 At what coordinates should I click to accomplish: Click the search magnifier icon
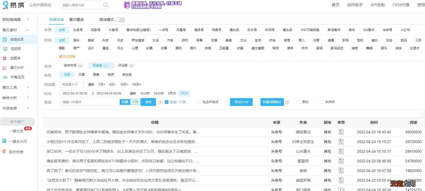point(105,5)
